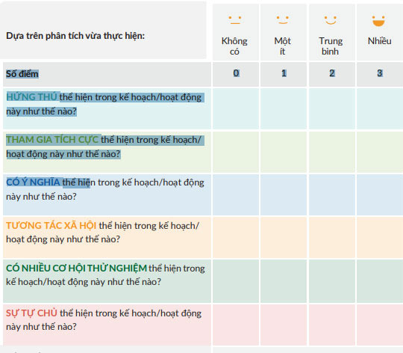This screenshot has height=353, width=403.
Task: Select the SỰ TỰ CHỦ cell under Trung bình
Action: pos(332,325)
